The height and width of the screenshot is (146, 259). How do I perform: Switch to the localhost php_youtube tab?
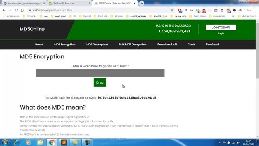pyautogui.click(x=24, y=3)
